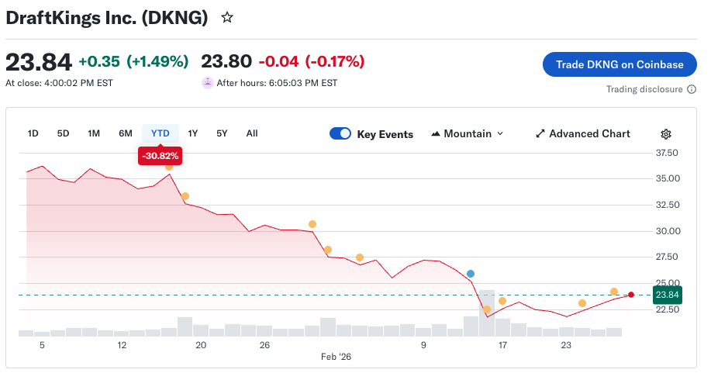Image resolution: width=711 pixels, height=380 pixels.
Task: Open chart settings gear icon
Action: pyautogui.click(x=666, y=133)
